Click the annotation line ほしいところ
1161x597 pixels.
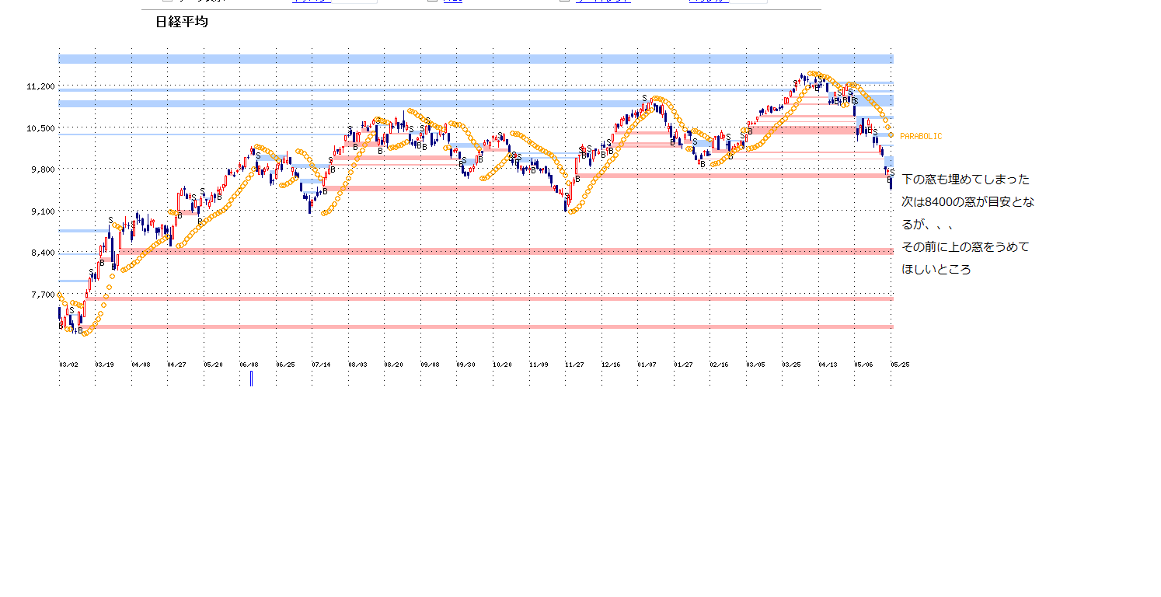(936, 270)
